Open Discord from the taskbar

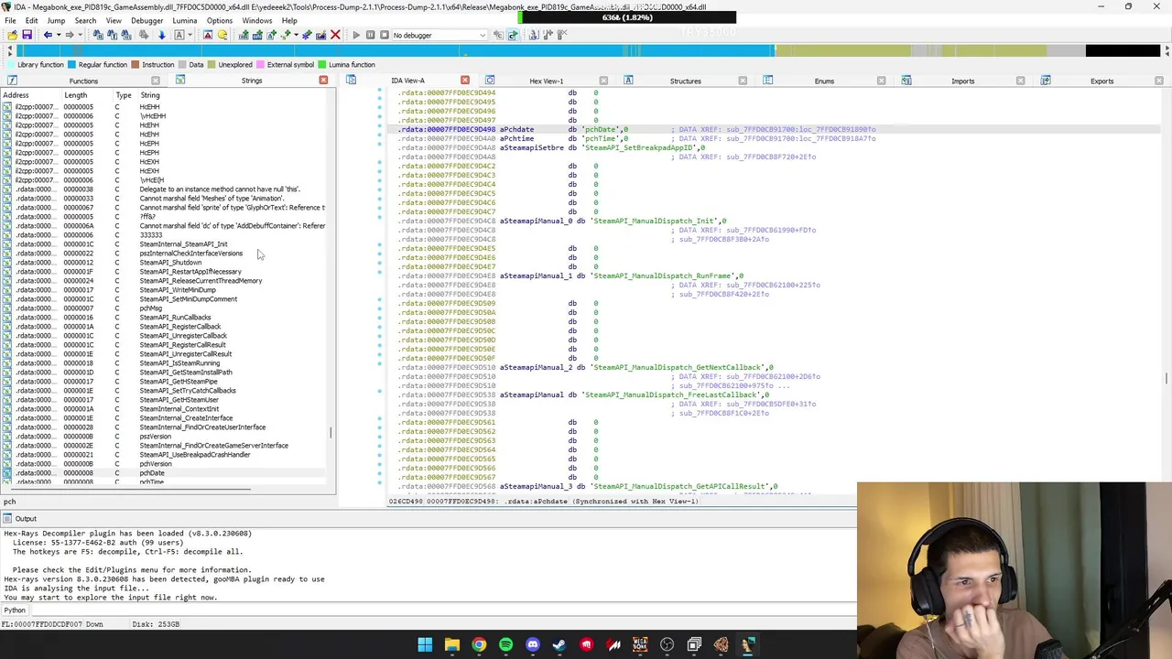(x=533, y=645)
